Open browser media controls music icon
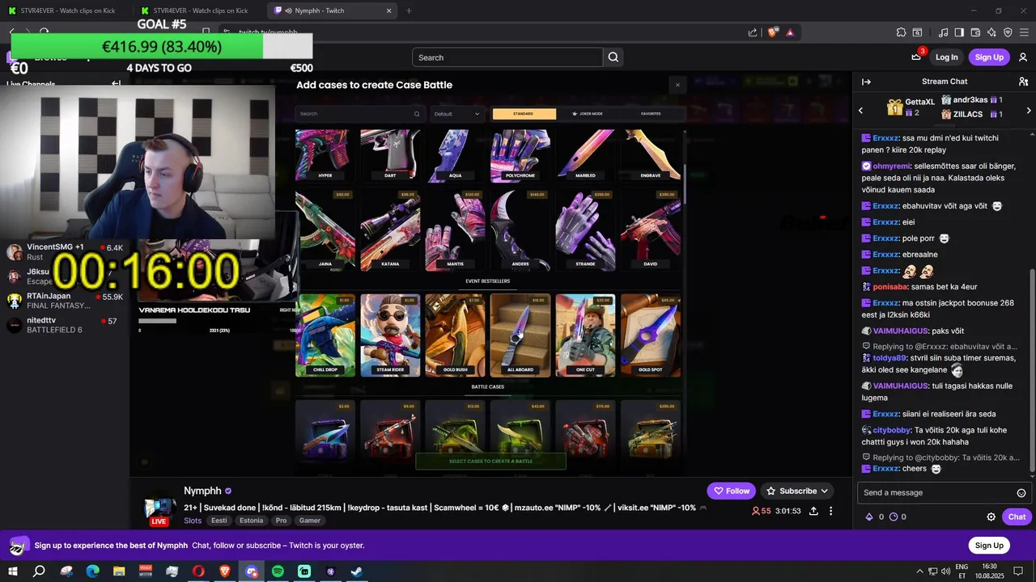The width and height of the screenshot is (1036, 582). 943,32
